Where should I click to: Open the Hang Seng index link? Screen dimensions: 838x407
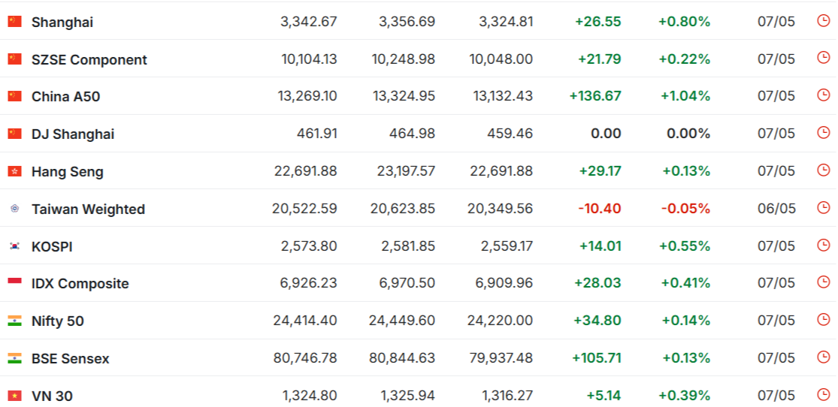(x=68, y=171)
